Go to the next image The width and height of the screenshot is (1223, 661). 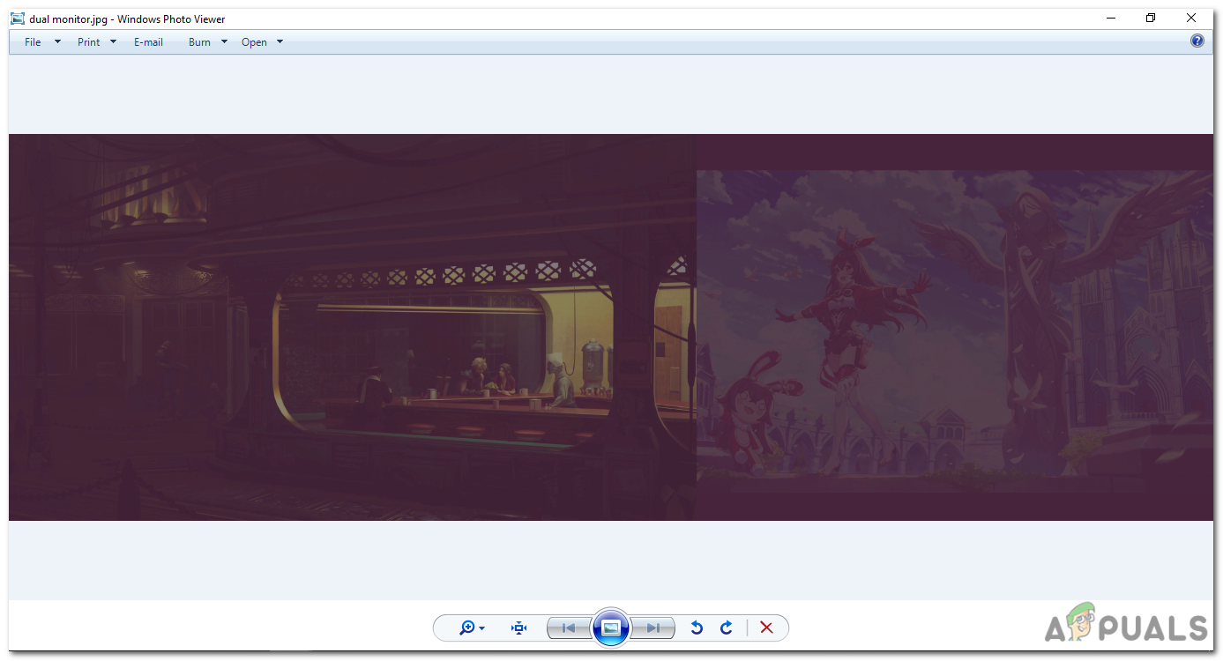tap(653, 628)
